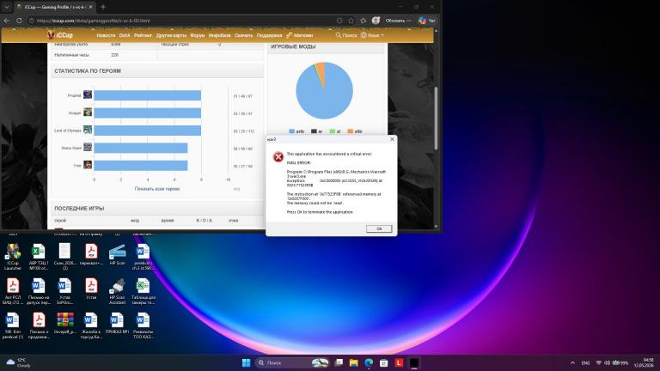
Task: Click the taskbar search box
Action: point(292,362)
